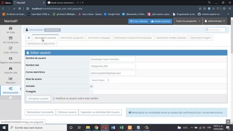Open XAMPP icon on taskbar
233x131 pixels.
(x=130, y=128)
